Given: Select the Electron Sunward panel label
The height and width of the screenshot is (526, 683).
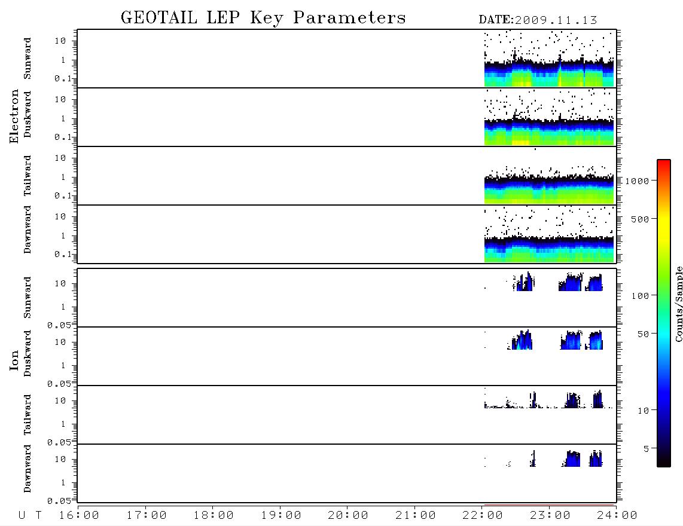Looking at the screenshot, I should click(27, 59).
